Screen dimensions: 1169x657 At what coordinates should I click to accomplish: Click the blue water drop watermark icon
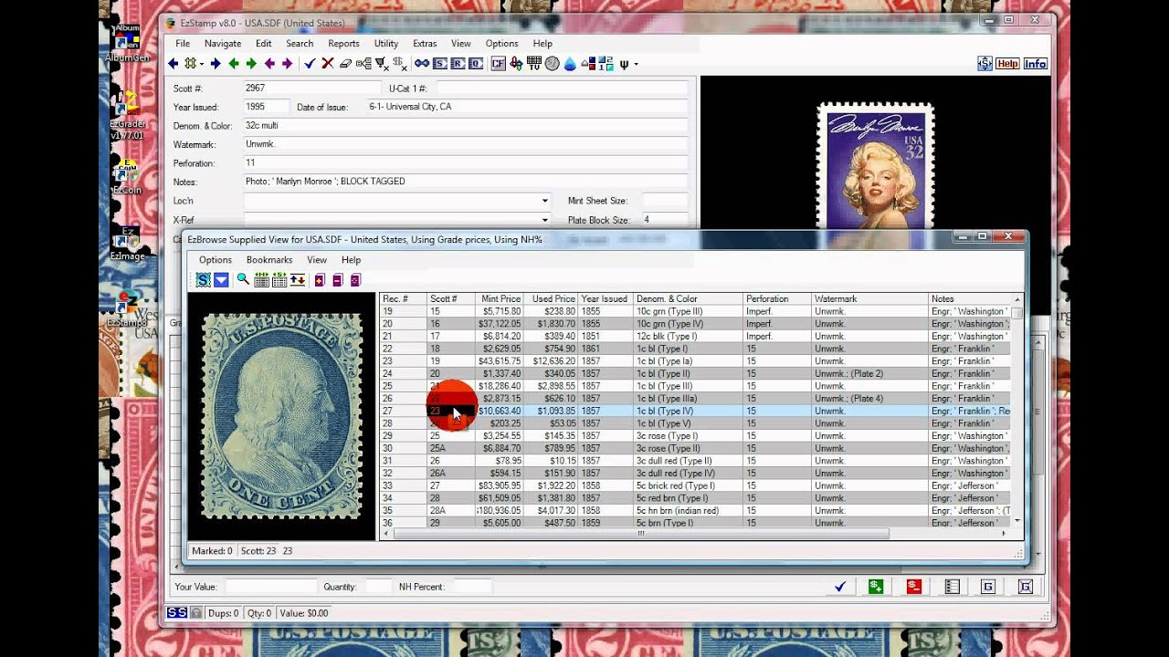click(x=571, y=64)
